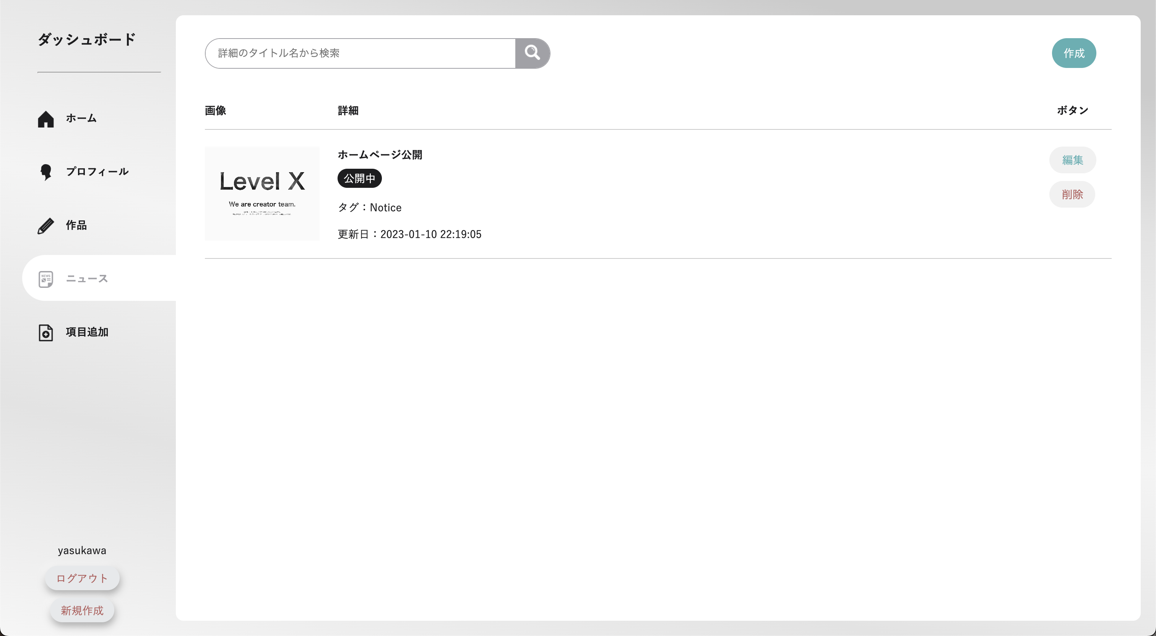Focus the title search input field
Viewport: 1156px width, 636px height.
pos(360,53)
